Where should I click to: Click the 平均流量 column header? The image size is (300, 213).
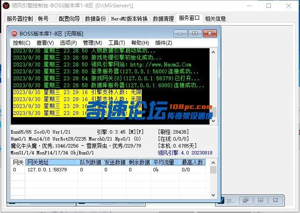(165, 162)
